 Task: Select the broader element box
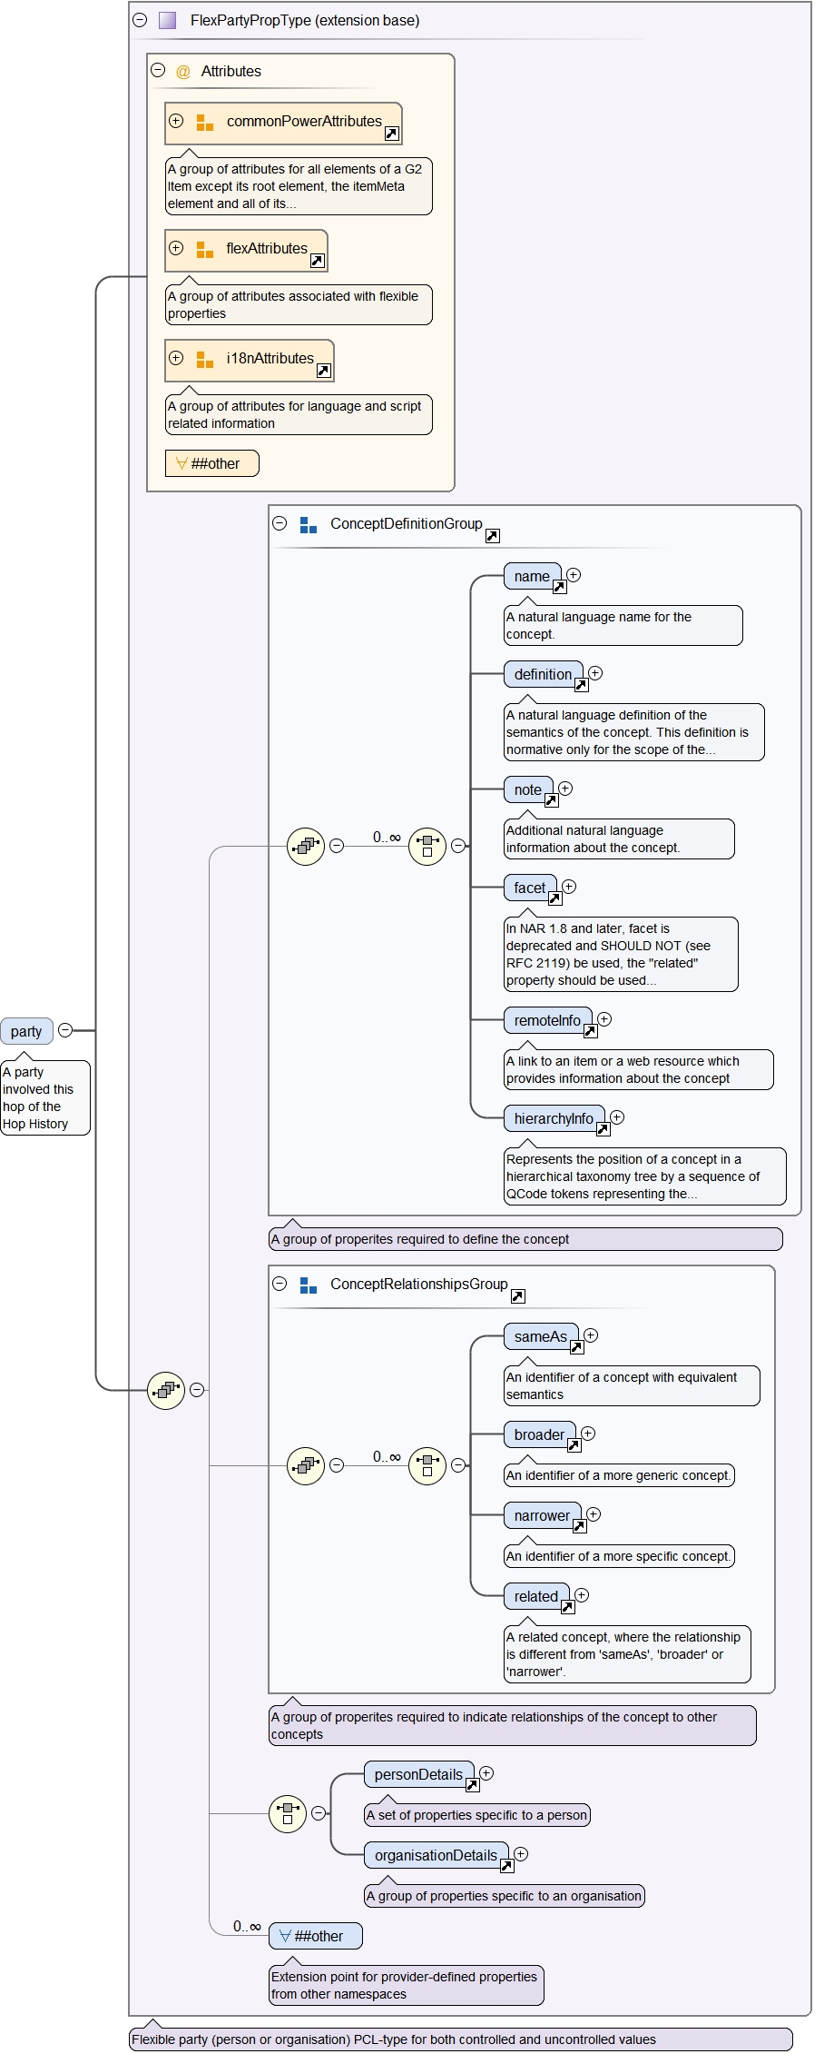point(539,1434)
